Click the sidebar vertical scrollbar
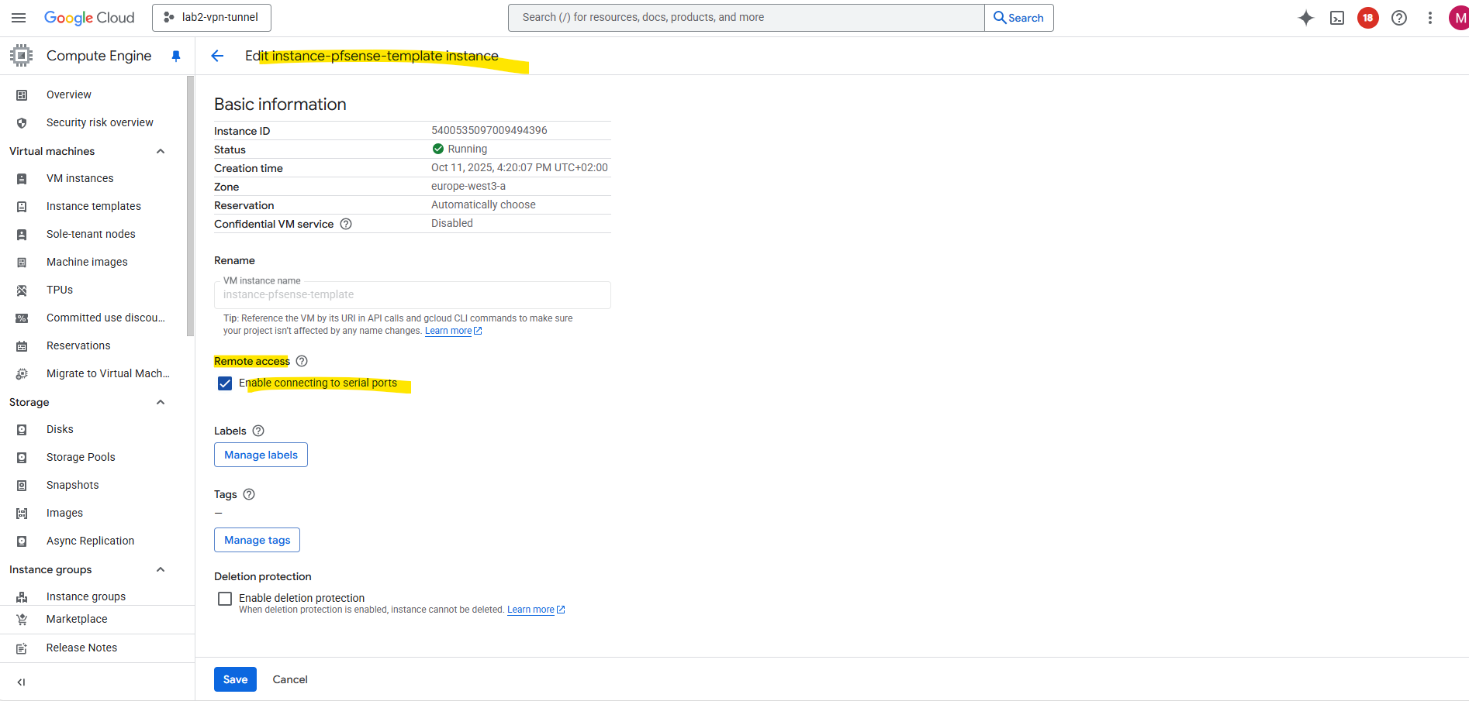Screen dimensions: 1469x701 tap(190, 206)
